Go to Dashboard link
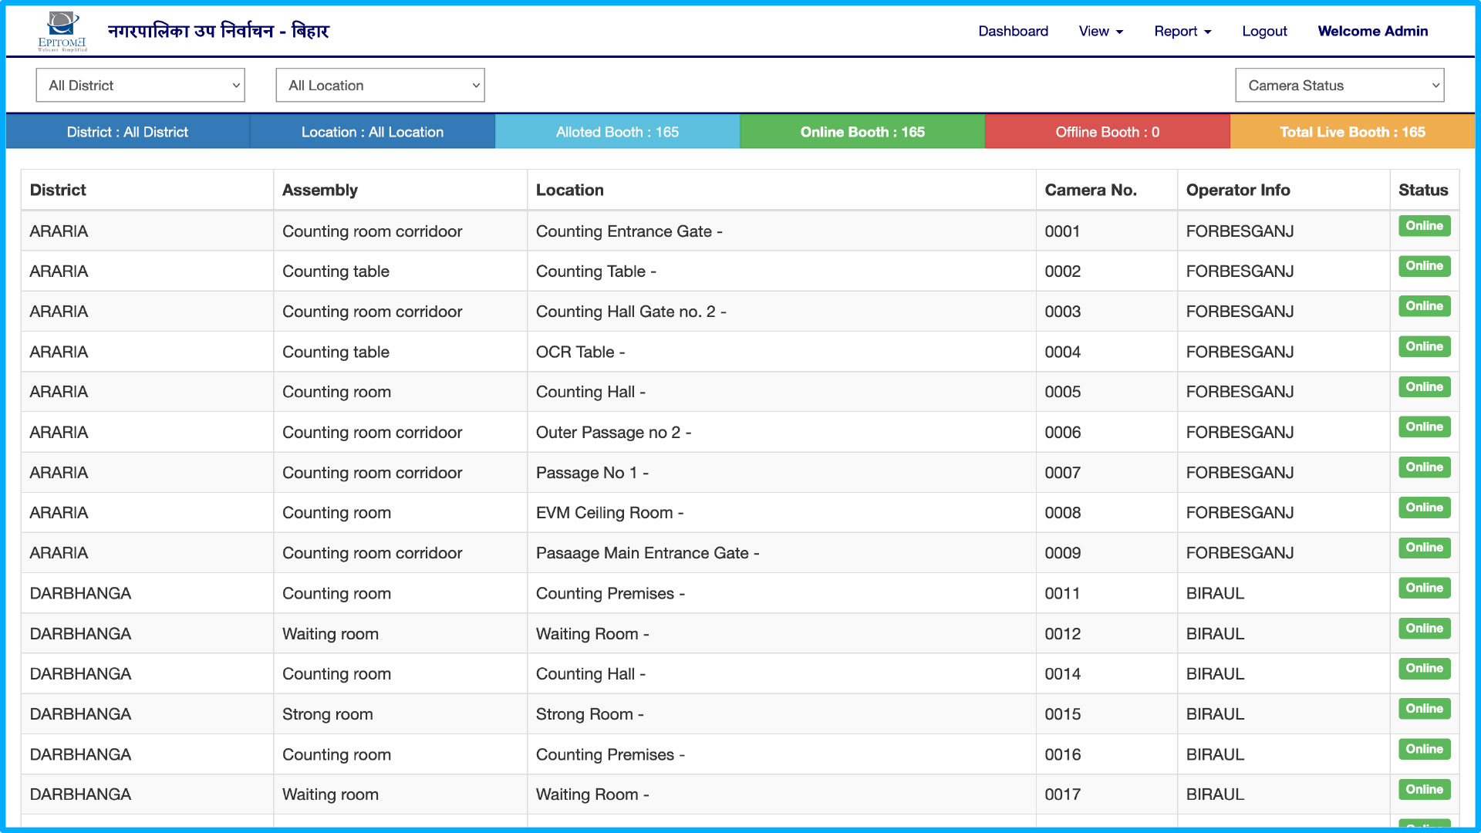The width and height of the screenshot is (1481, 833). pos(1013,32)
